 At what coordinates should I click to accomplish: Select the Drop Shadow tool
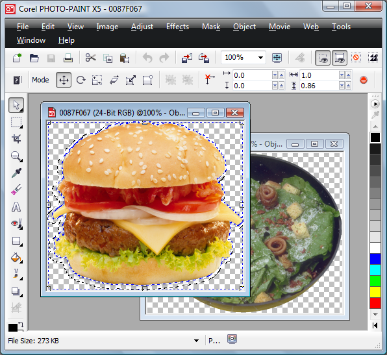(x=16, y=291)
